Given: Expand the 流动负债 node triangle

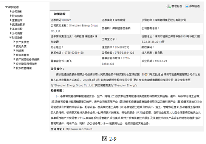Looking at the screenshot, I should point(14,46).
